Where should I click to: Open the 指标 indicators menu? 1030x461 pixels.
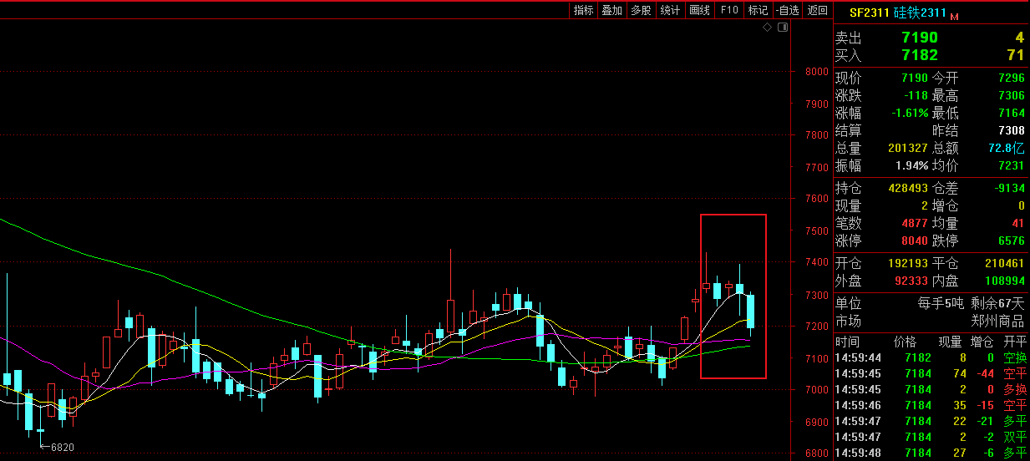pos(583,10)
